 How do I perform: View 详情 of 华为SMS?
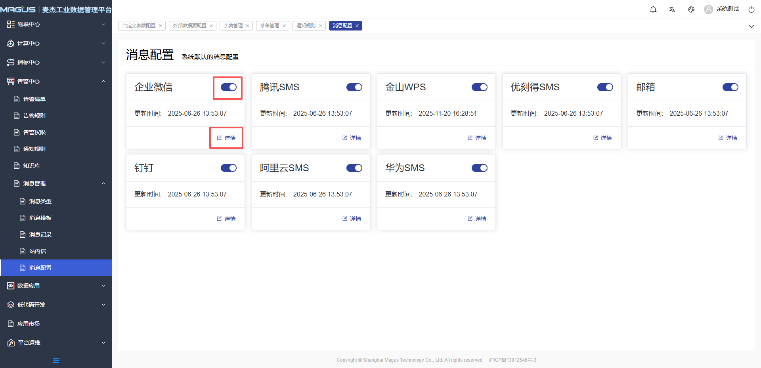pyautogui.click(x=477, y=219)
